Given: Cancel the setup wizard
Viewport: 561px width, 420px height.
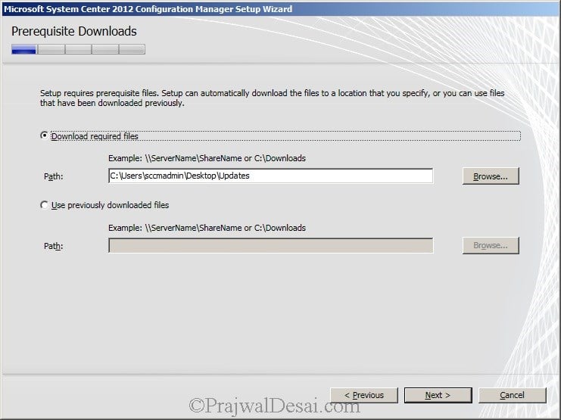Looking at the screenshot, I should coord(512,395).
